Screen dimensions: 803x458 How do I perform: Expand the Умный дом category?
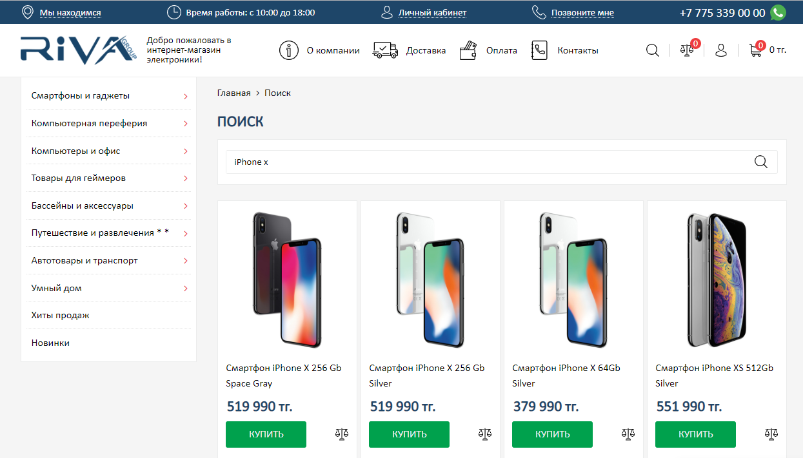186,289
